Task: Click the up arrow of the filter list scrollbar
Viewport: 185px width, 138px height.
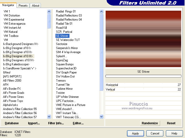Action: point(101,11)
